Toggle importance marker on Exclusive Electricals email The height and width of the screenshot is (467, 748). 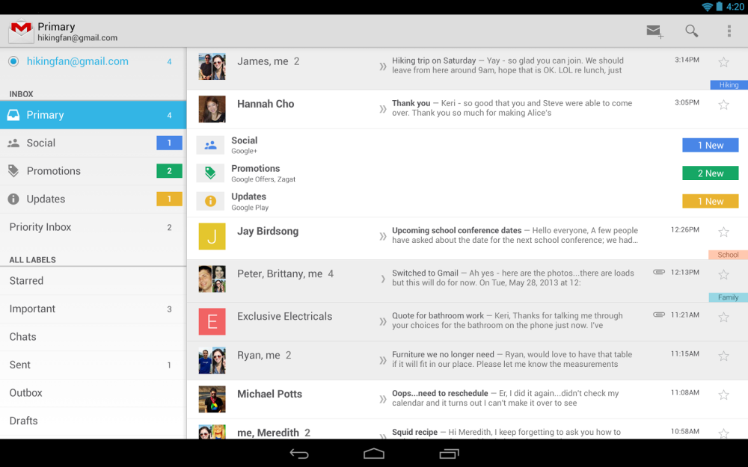click(x=383, y=322)
